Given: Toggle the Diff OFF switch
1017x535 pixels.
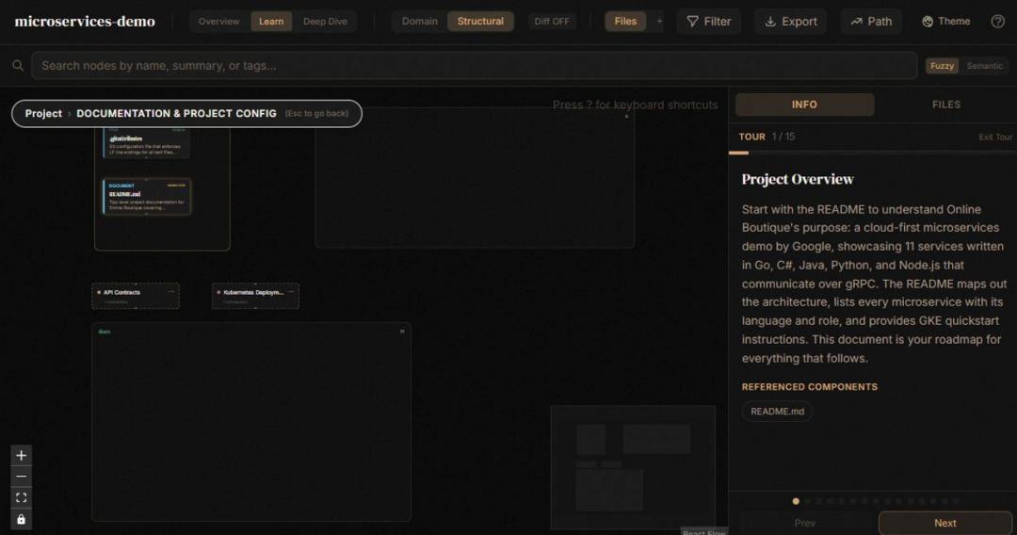Looking at the screenshot, I should [x=552, y=22].
